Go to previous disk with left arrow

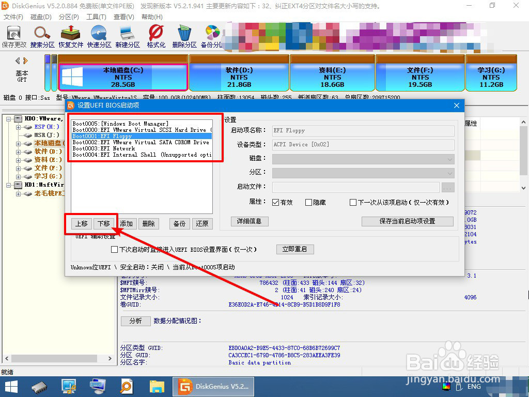coord(18,61)
